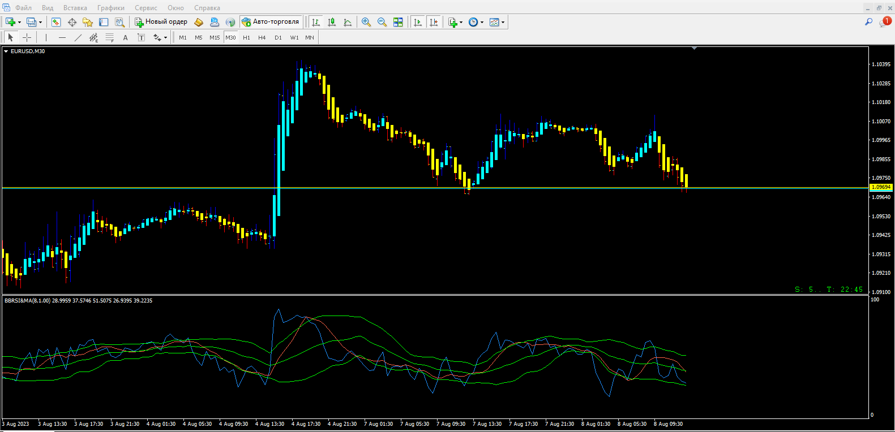Screen dimensions: 895x432
Task: Open the Справка menu
Action: pos(207,8)
